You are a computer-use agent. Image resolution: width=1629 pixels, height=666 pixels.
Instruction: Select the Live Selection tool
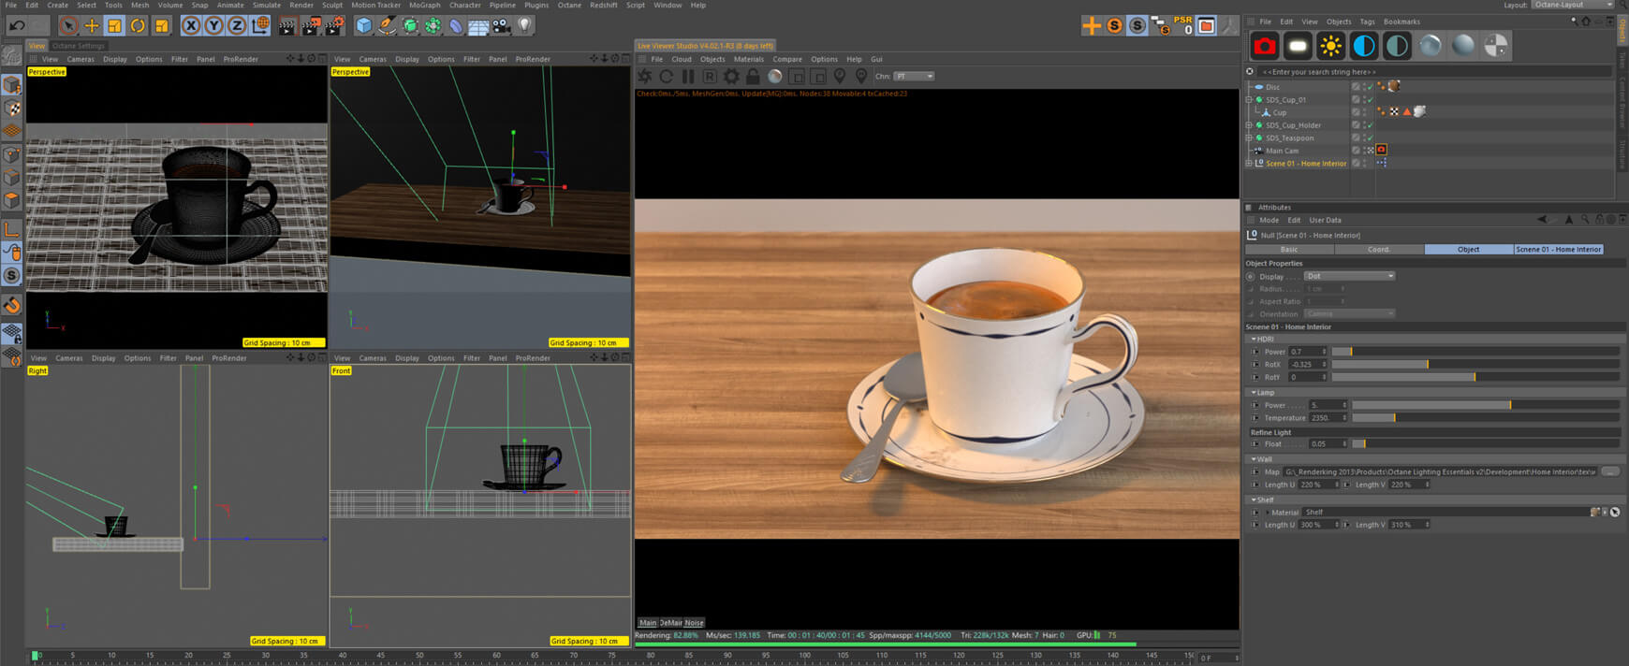click(x=68, y=26)
